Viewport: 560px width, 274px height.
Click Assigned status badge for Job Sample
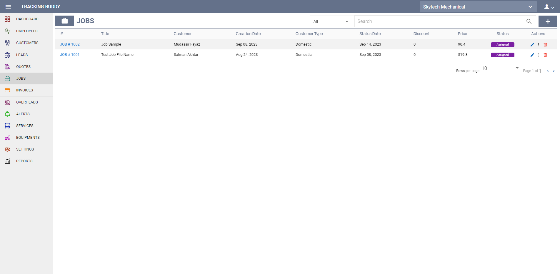coord(502,45)
